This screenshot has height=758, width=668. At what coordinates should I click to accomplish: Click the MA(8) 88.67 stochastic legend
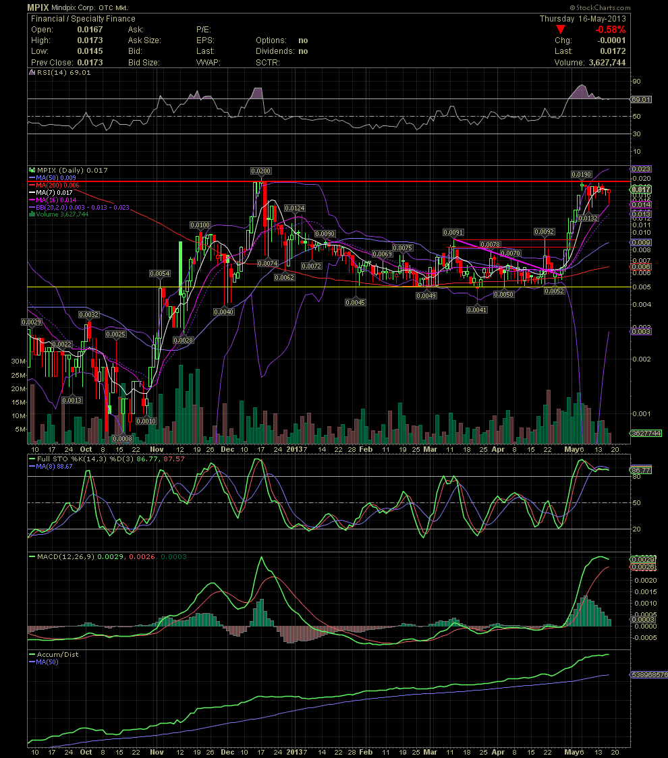click(x=51, y=467)
